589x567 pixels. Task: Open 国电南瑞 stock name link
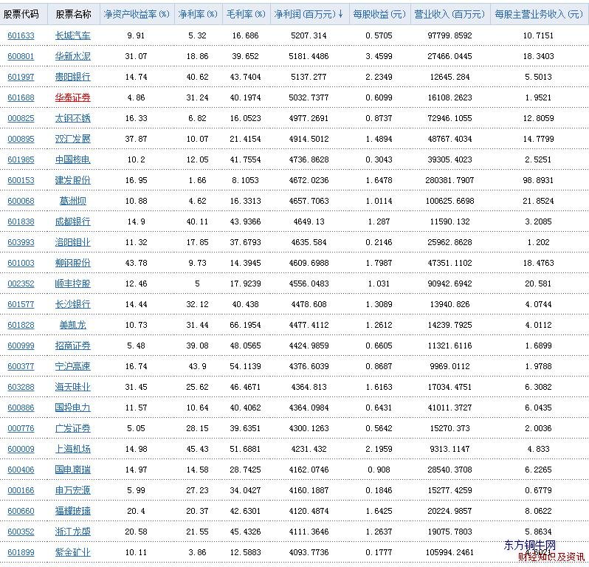pyautogui.click(x=73, y=470)
